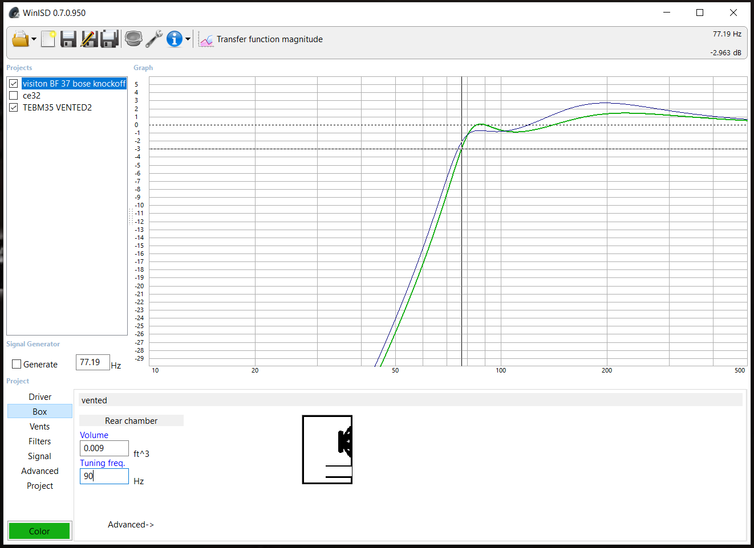The width and height of the screenshot is (754, 548).
Task: Click the green Color button
Action: pos(39,531)
